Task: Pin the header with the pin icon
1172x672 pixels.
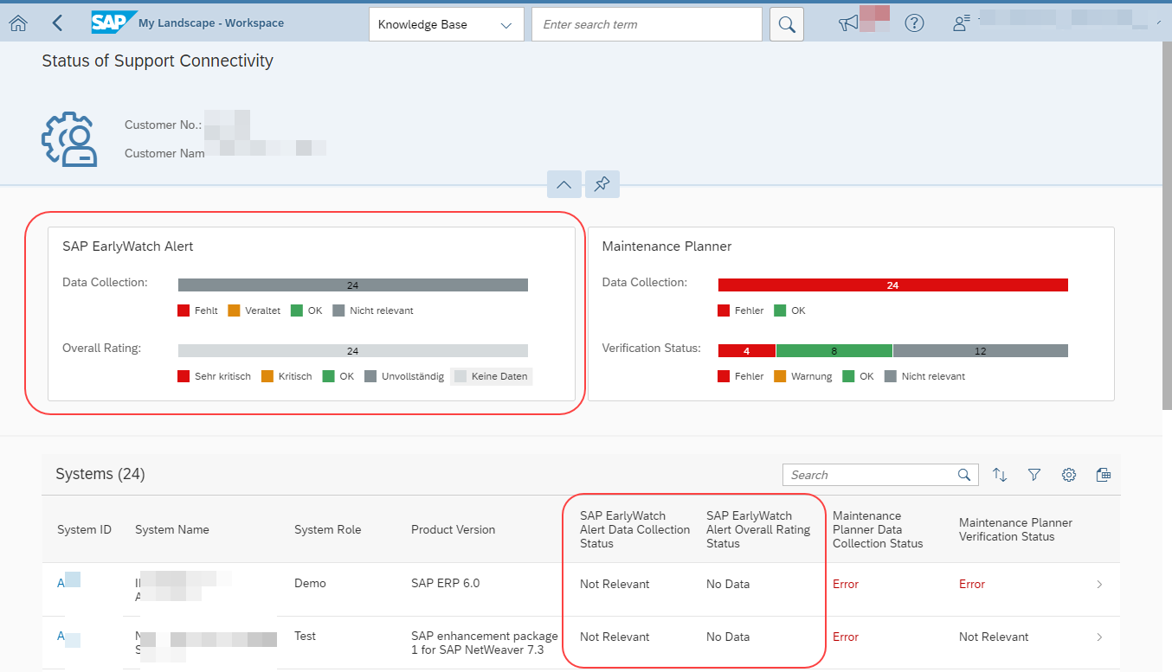Action: point(602,184)
